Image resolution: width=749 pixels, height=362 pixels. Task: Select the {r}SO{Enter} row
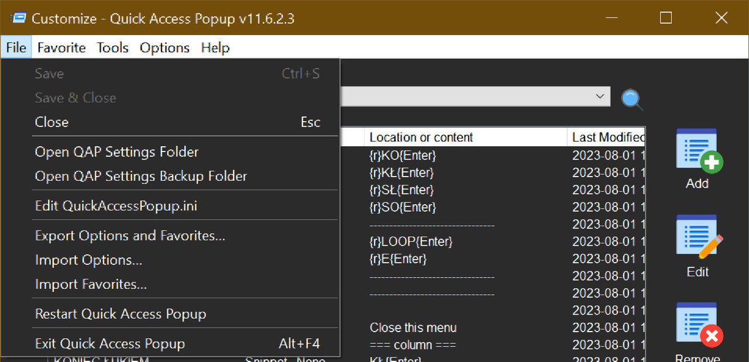403,207
